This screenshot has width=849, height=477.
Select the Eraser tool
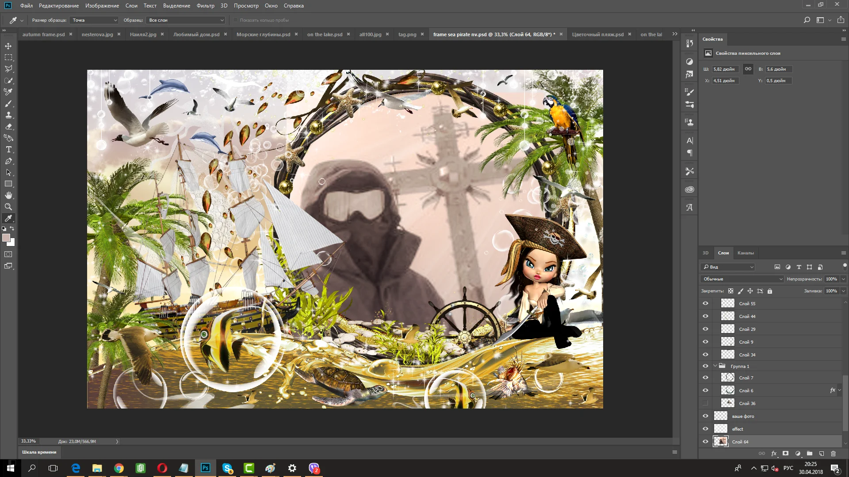8,126
